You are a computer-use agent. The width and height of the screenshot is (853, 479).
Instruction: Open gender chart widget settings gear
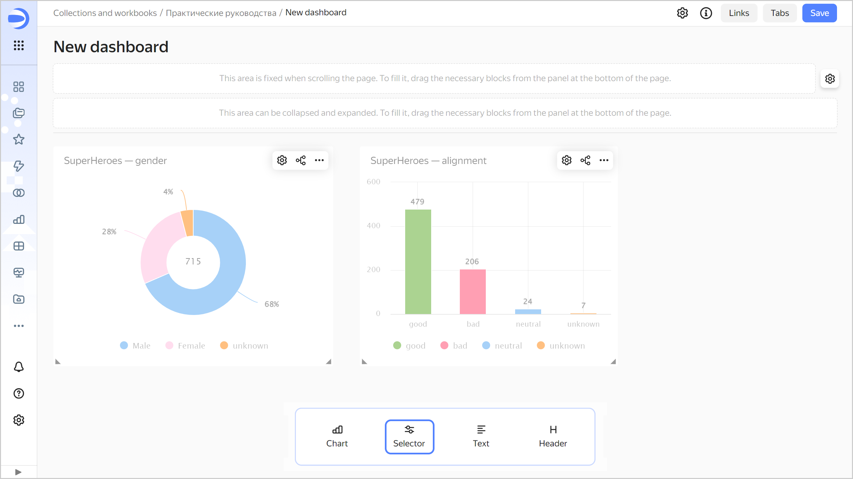282,160
